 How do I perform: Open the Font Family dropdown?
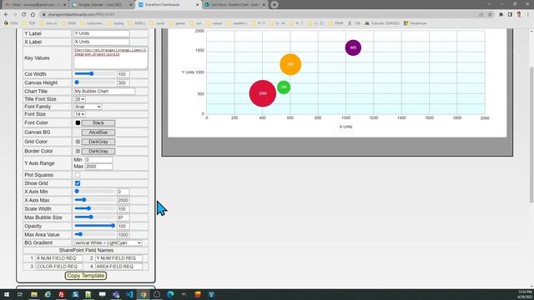88,107
